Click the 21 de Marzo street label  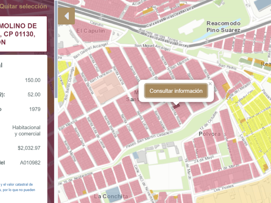click(x=228, y=168)
